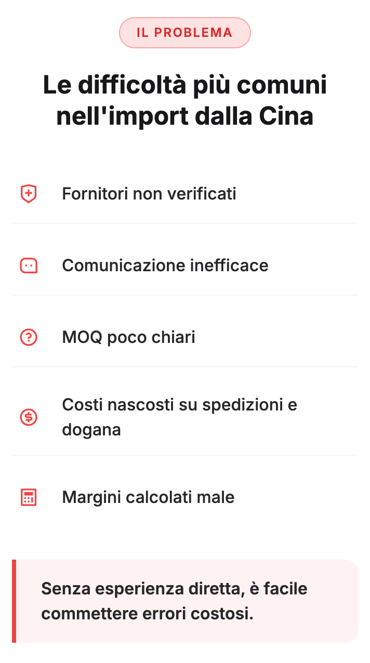This screenshot has height=663, width=370.
Task: Select the 'Margini calcolati male' label
Action: (148, 497)
